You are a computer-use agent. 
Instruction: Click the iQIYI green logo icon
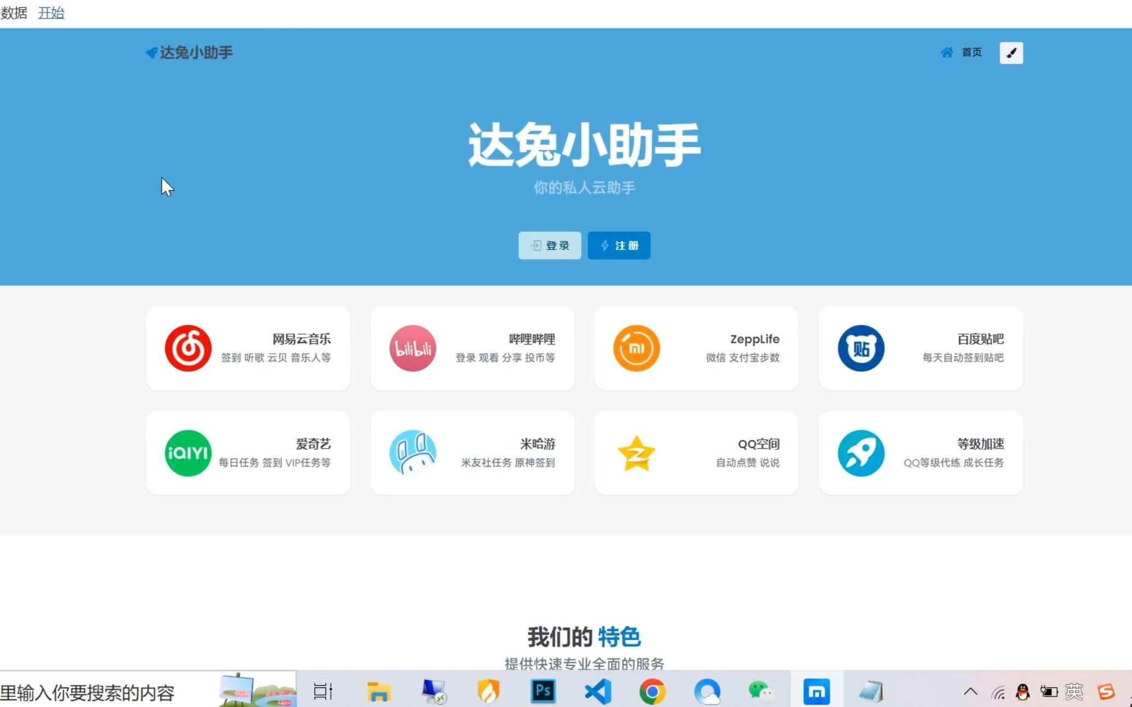188,453
